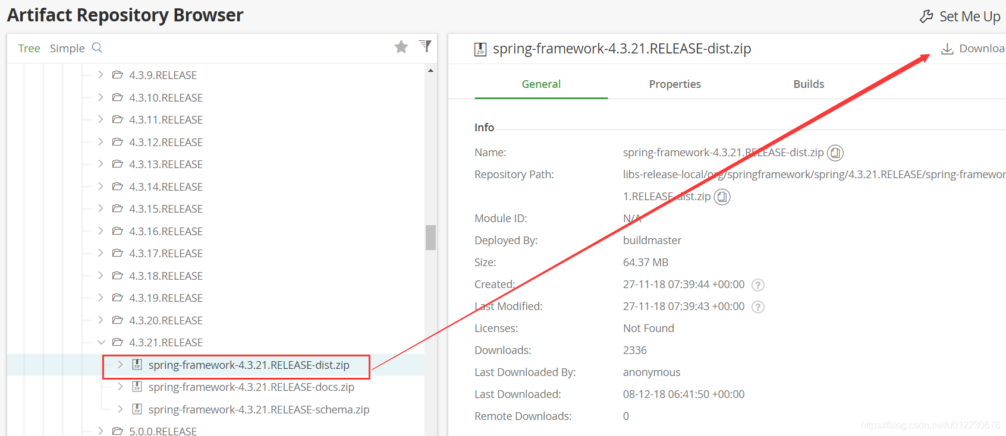This screenshot has width=1006, height=436.
Task: Collapse the 4.3.21.RELEASE folder chevron
Action: (101, 342)
